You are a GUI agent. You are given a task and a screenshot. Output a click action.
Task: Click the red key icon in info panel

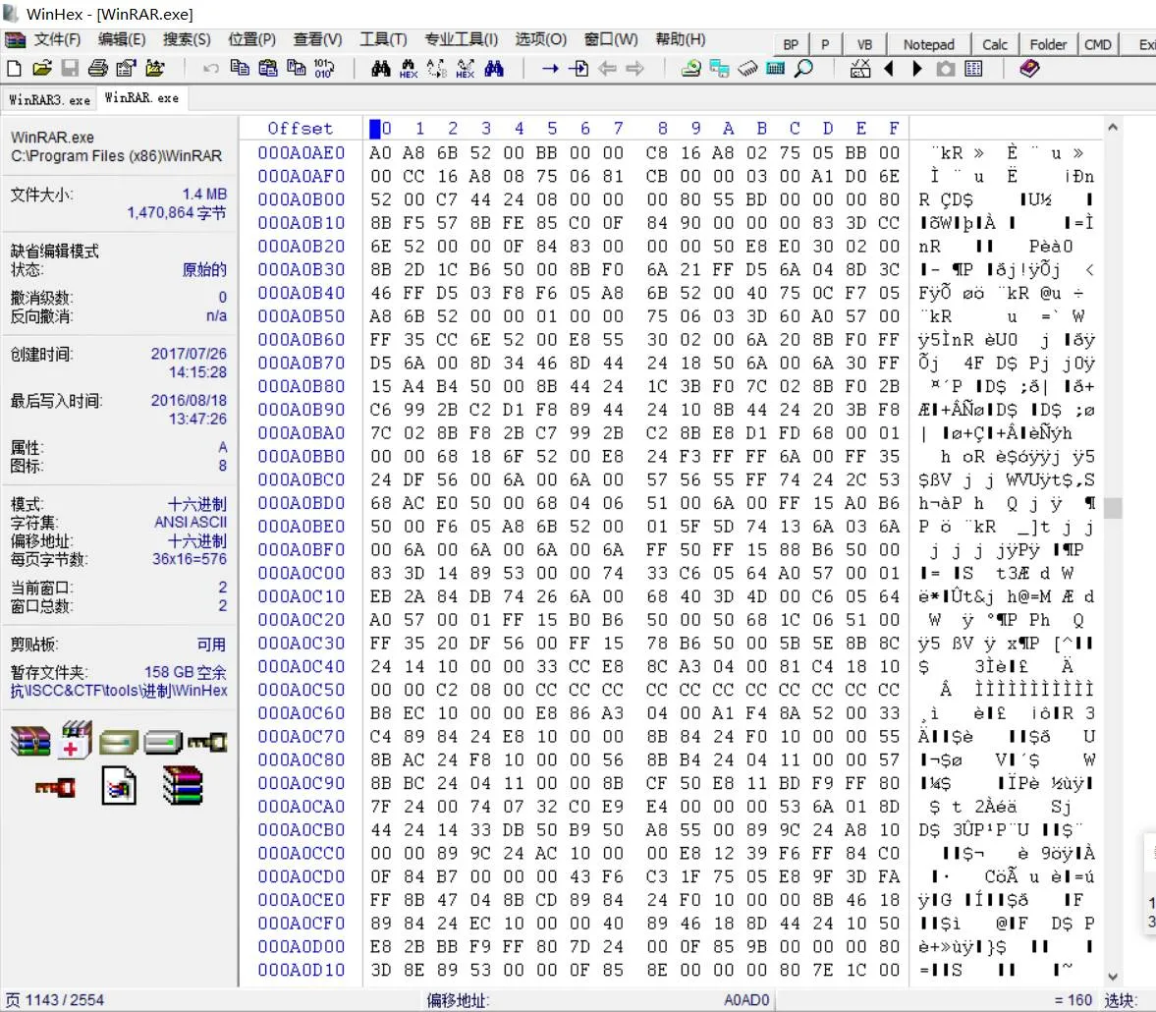coord(55,788)
